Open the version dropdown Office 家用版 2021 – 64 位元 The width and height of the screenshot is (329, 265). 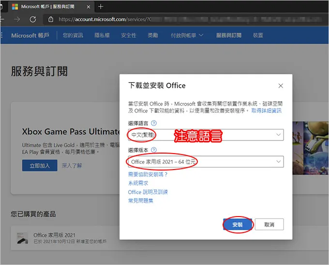point(206,162)
